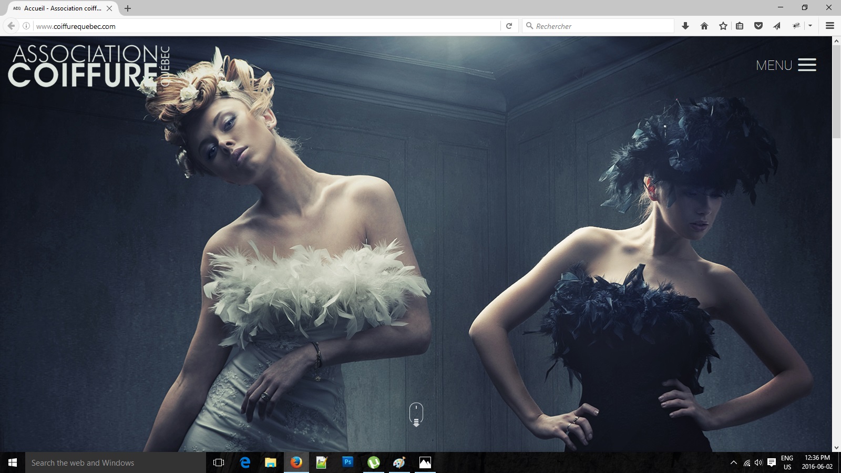Show the bookmarks list menu

(740, 26)
